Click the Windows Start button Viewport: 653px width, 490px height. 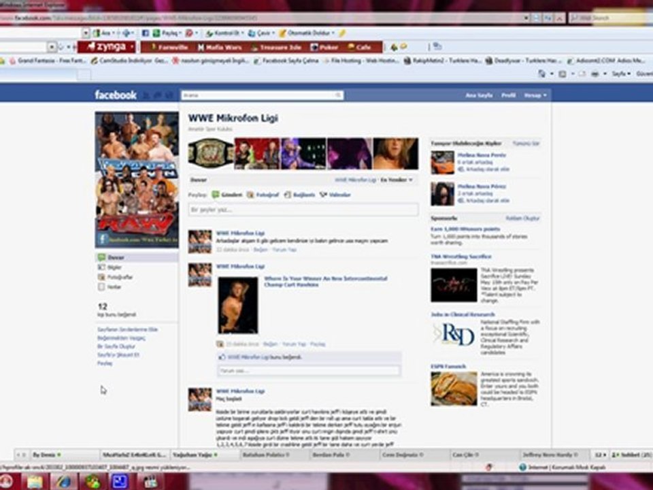click(6, 482)
